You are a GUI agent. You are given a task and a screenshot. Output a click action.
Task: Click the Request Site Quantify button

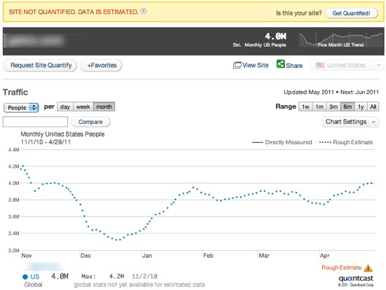(40, 65)
